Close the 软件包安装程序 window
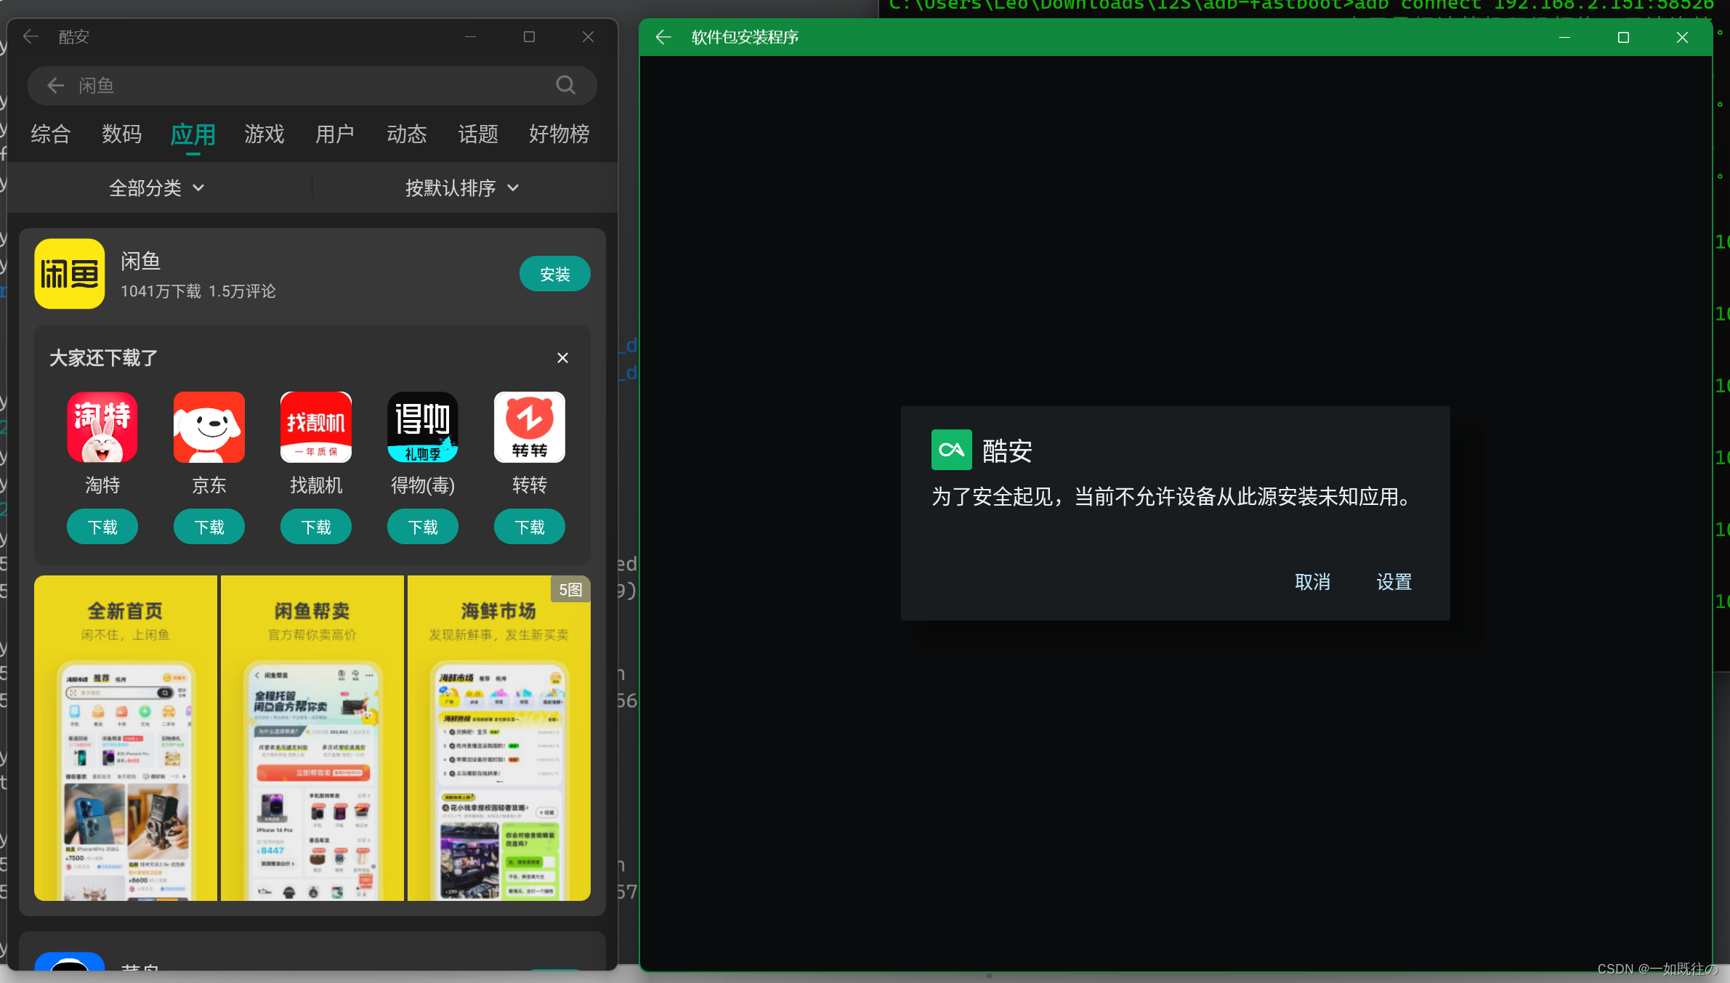 coord(1682,37)
